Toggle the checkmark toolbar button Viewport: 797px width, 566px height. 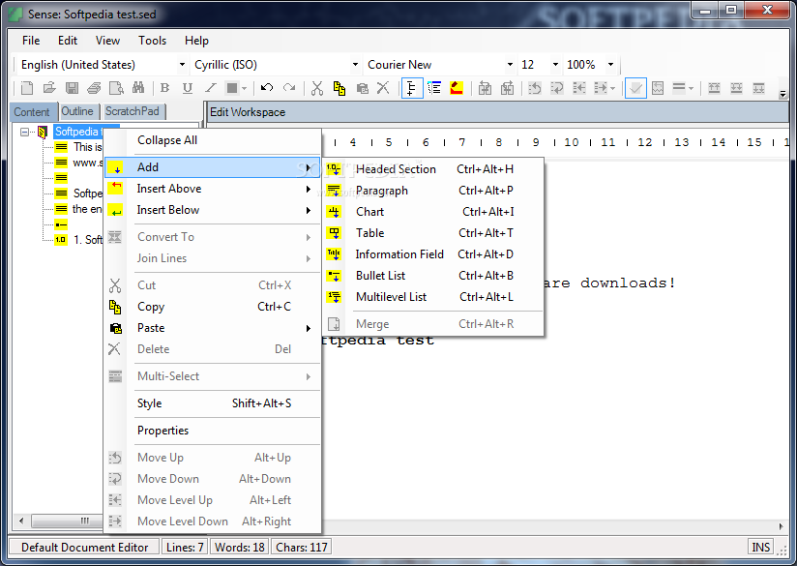(x=635, y=88)
